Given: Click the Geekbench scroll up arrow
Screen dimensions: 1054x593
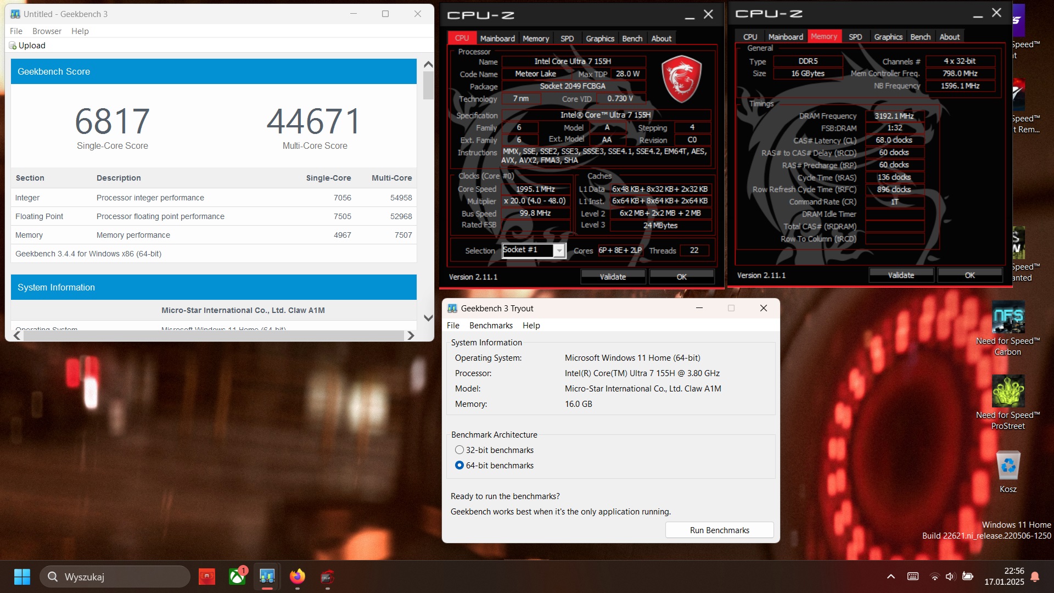Looking at the screenshot, I should pyautogui.click(x=429, y=64).
